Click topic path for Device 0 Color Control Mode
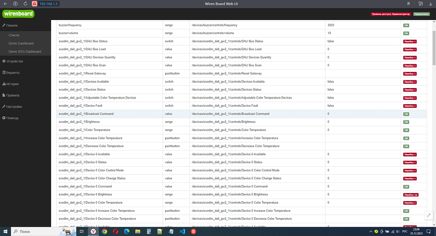The image size is (436, 236). pos(235,171)
